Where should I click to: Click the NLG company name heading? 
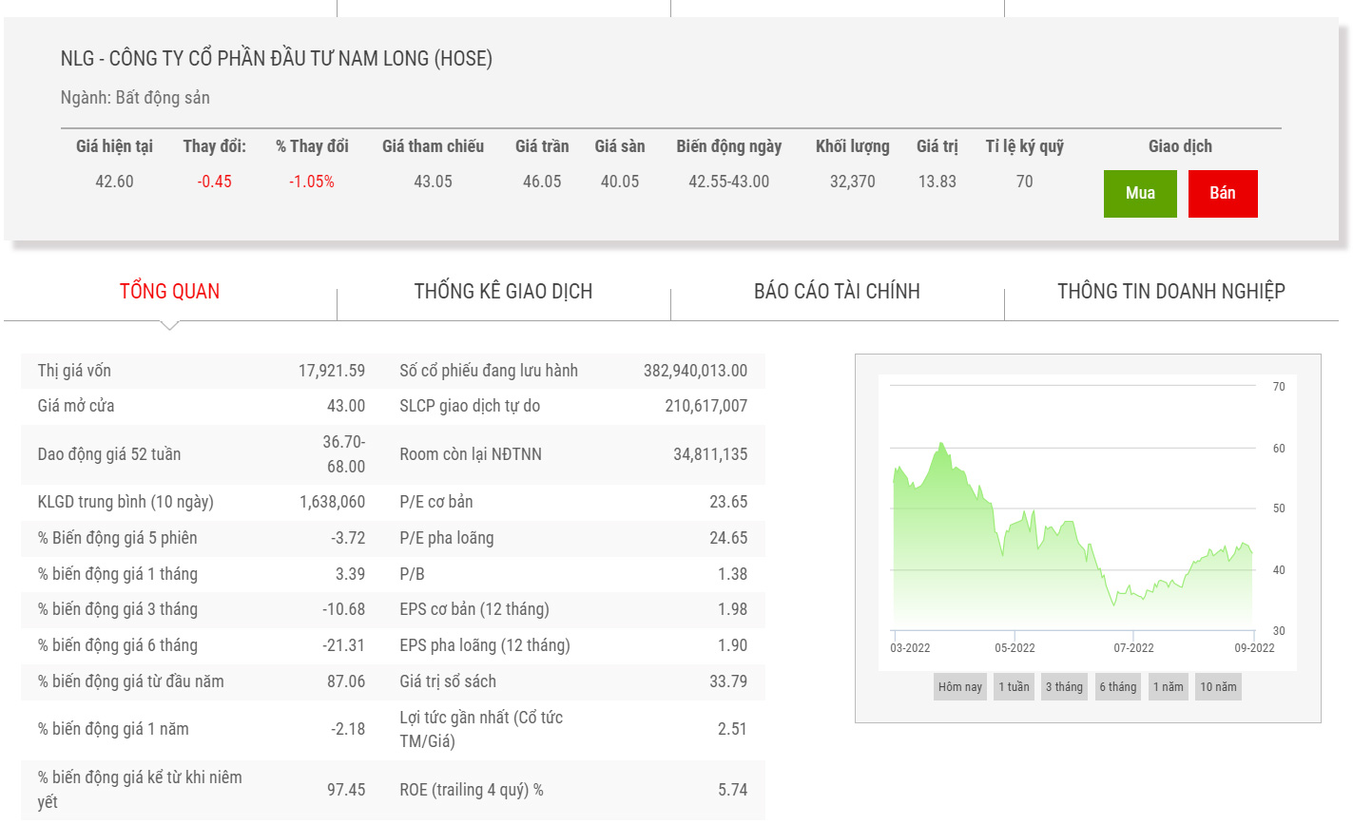pos(277,59)
